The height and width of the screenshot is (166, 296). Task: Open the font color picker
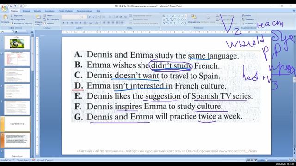point(97,23)
